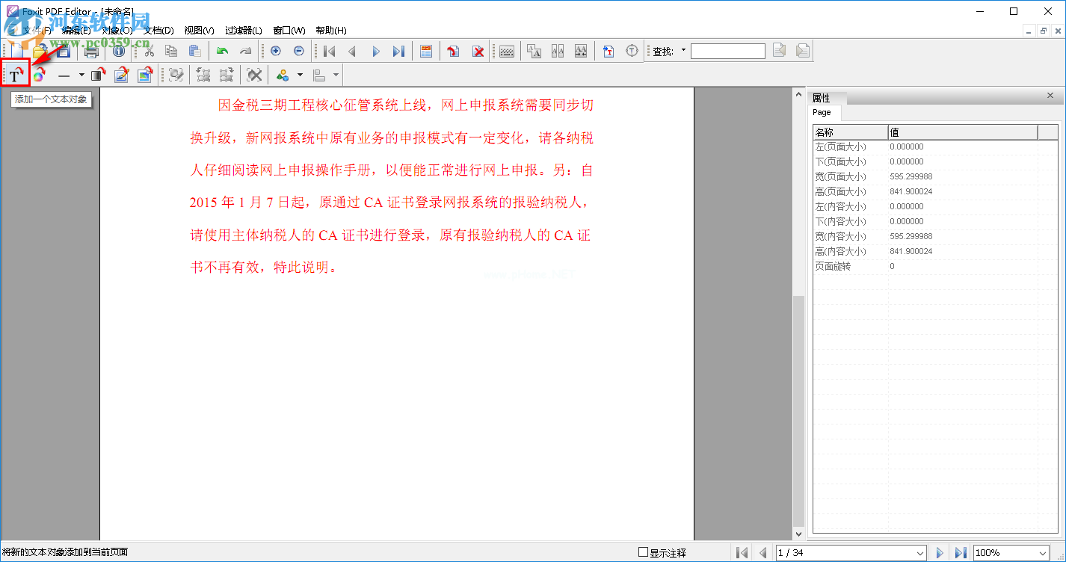The height and width of the screenshot is (562, 1066).
Task: Open the shapes icon dropdown arrow
Action: tap(300, 75)
